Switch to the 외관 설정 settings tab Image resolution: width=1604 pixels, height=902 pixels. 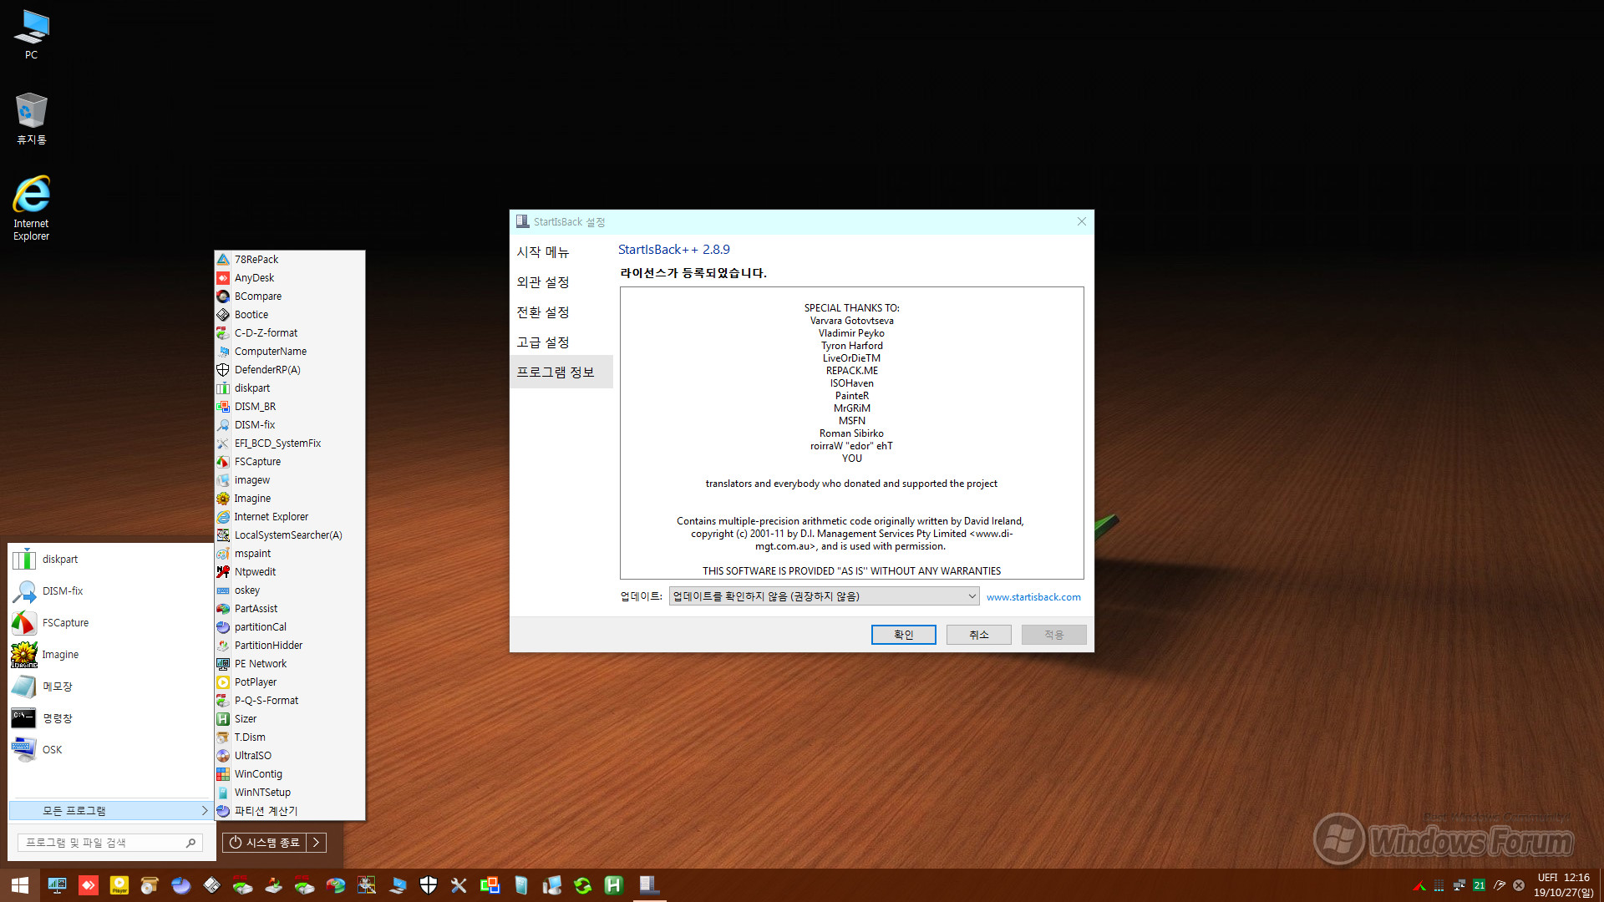tap(543, 282)
